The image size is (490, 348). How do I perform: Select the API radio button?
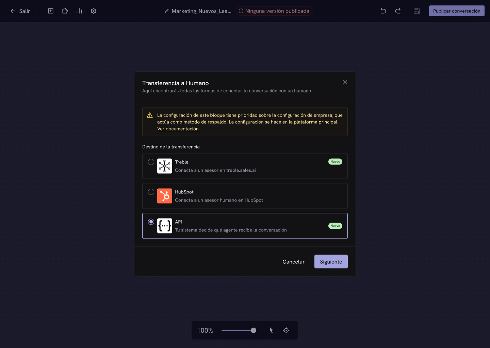pos(151,222)
